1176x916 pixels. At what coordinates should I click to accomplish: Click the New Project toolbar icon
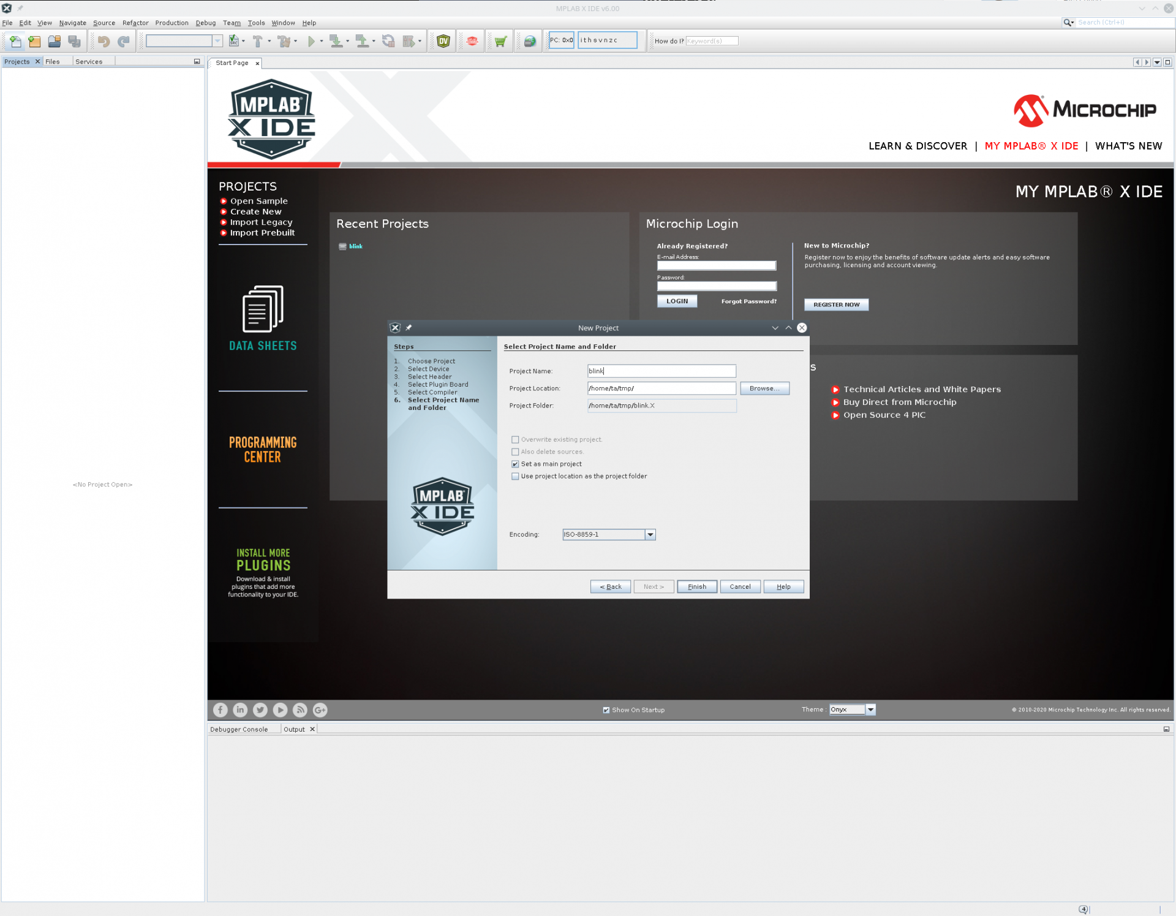(x=34, y=41)
